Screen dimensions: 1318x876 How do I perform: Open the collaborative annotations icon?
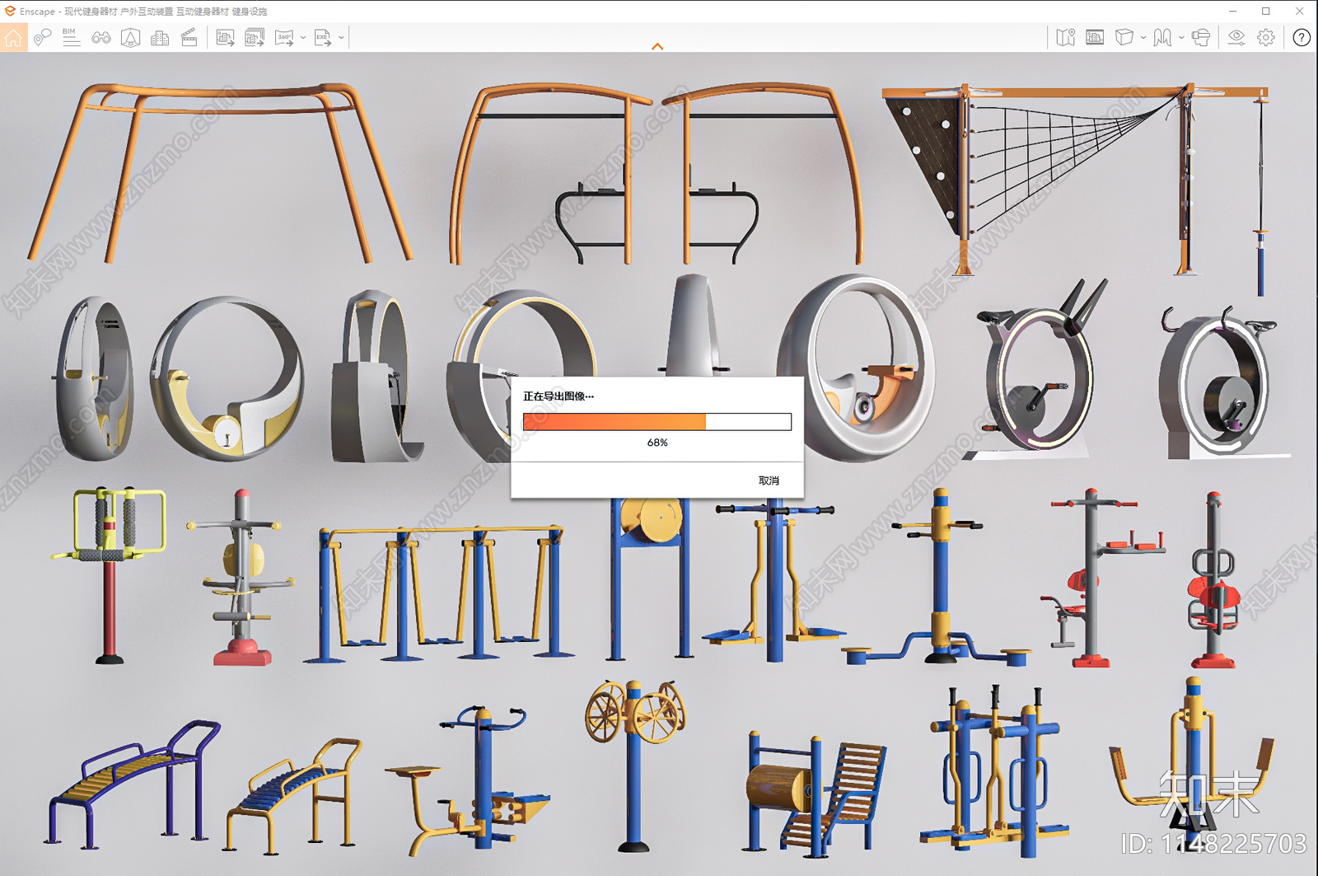point(42,38)
